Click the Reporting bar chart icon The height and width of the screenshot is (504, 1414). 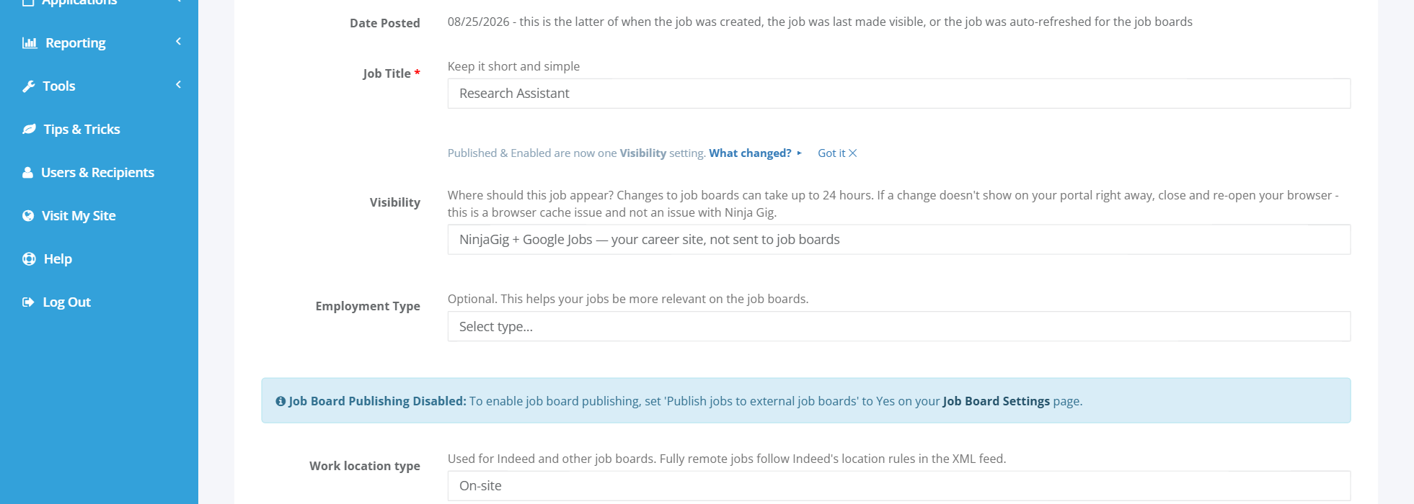coord(30,43)
